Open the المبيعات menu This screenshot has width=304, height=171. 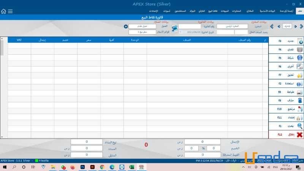pos(225,11)
